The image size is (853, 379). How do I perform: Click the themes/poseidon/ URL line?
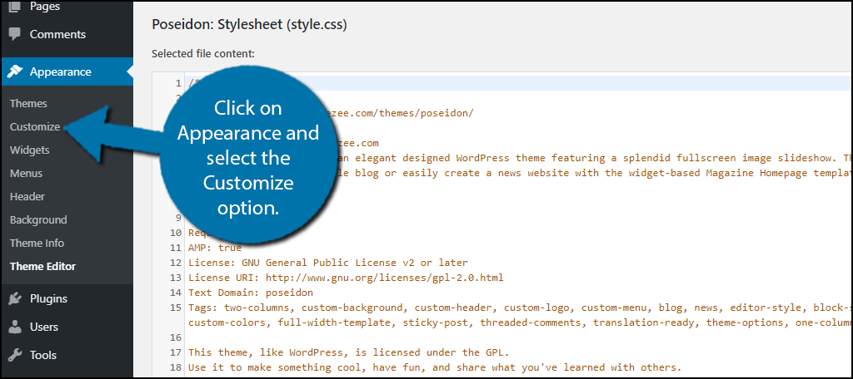click(399, 113)
